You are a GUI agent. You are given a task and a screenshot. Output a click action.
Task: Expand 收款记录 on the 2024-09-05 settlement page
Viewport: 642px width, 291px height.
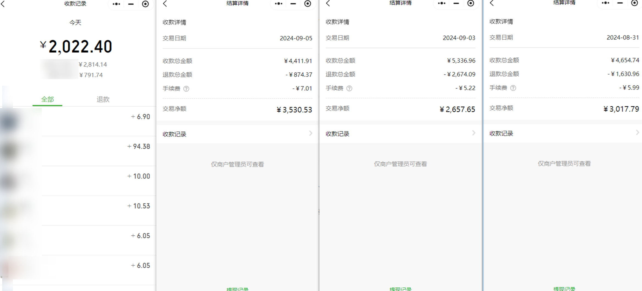pyautogui.click(x=237, y=134)
